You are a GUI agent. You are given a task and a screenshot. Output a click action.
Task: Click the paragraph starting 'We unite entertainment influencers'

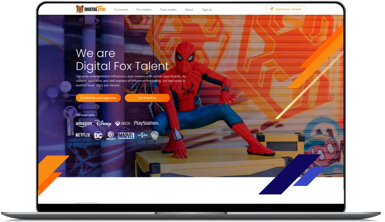(131, 81)
